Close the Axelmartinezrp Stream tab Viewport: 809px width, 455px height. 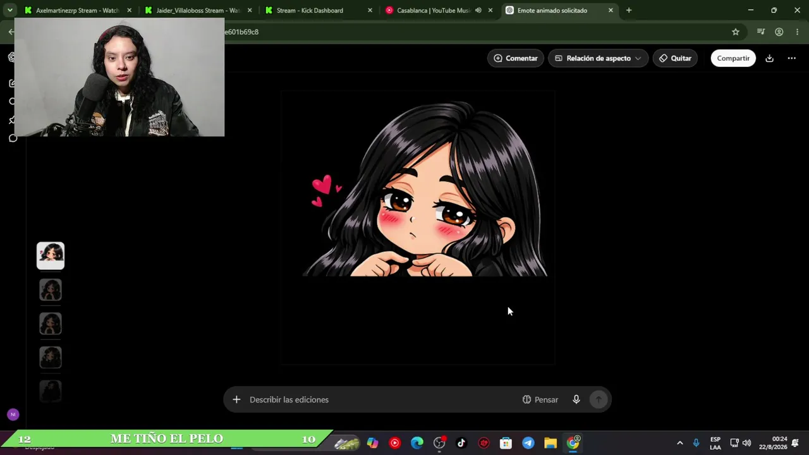click(x=129, y=10)
